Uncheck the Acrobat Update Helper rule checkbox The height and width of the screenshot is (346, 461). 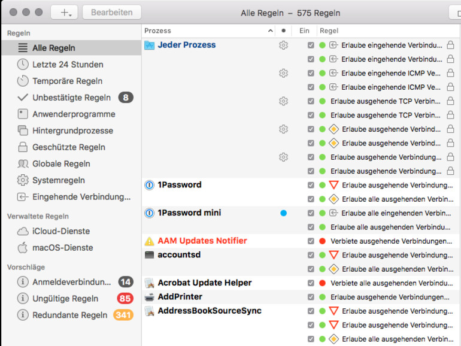pyautogui.click(x=310, y=283)
